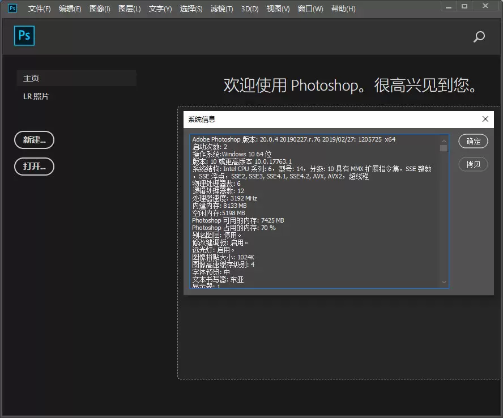Open the 视图(V) menu
This screenshot has width=503, height=418.
coord(278,8)
